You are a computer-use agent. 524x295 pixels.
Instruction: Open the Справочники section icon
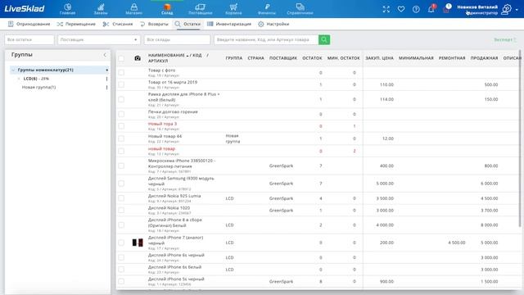[300, 9]
